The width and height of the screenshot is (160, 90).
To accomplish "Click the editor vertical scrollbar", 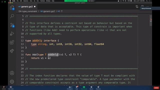I will 151,20.
